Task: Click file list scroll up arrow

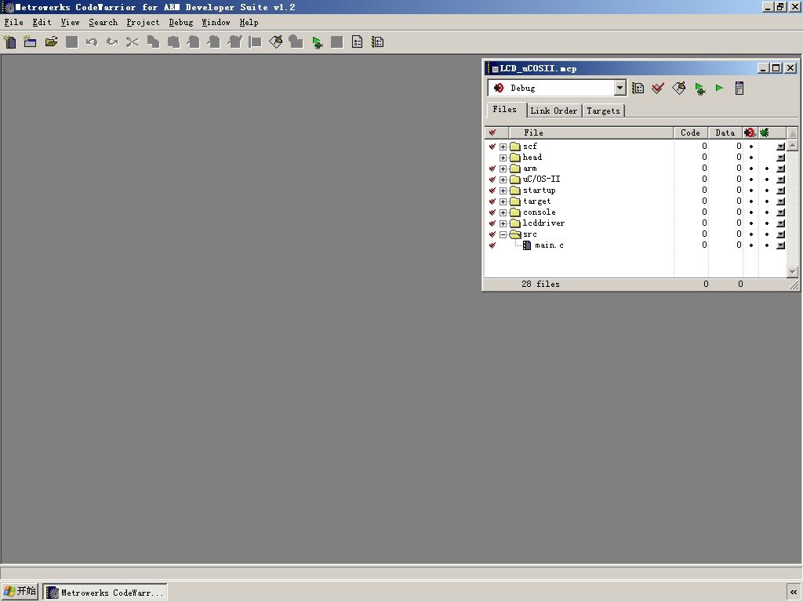Action: tap(792, 145)
